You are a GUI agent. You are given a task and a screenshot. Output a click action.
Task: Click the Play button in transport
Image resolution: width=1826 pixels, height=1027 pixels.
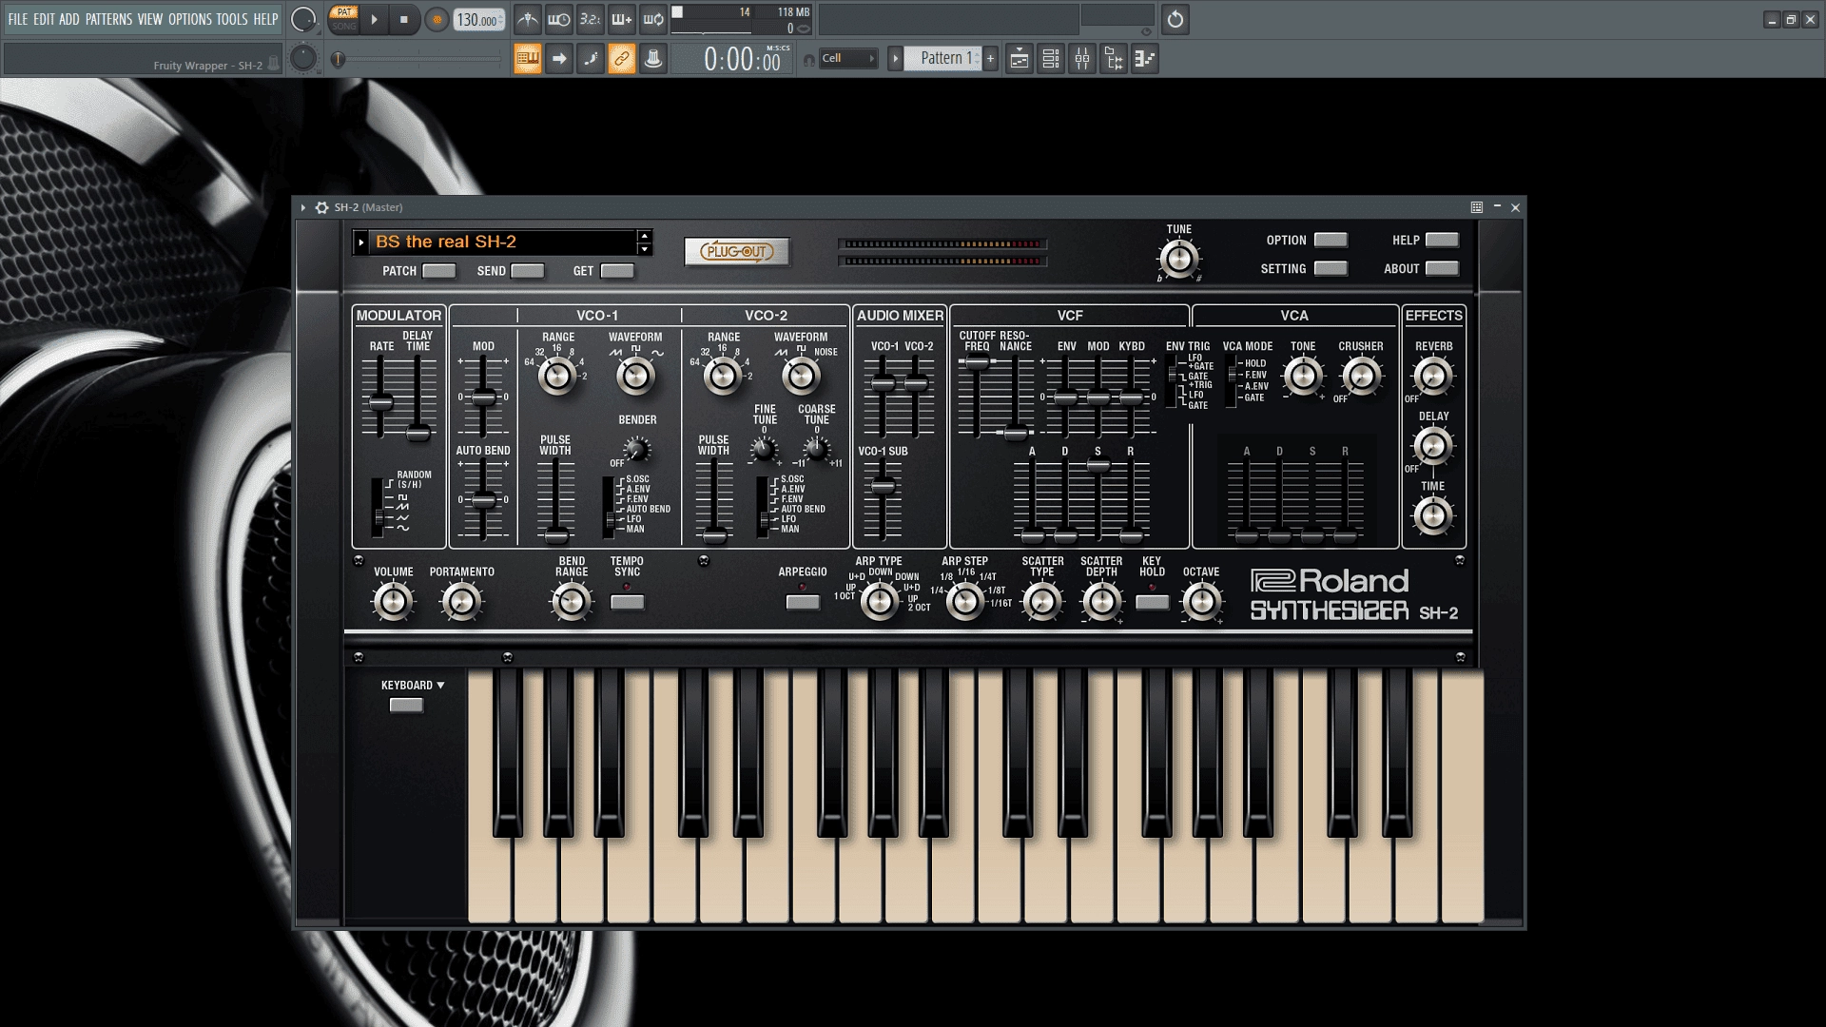pyautogui.click(x=374, y=20)
